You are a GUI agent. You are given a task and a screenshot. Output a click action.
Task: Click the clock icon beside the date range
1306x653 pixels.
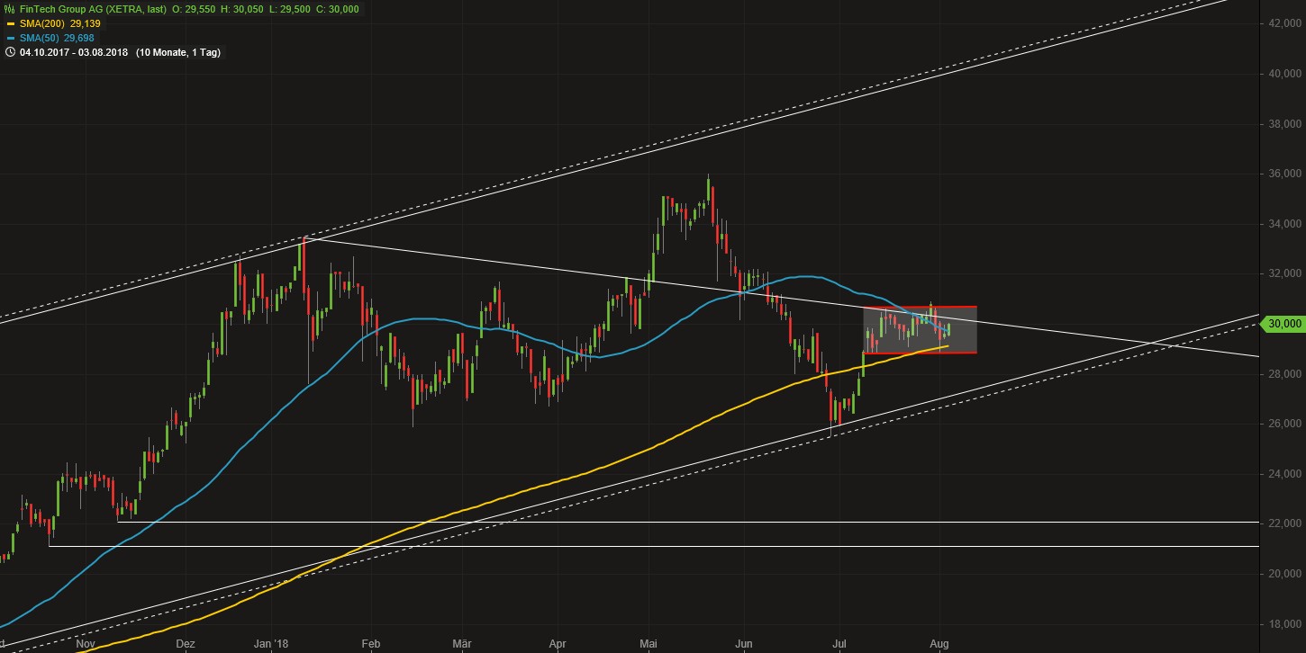coord(9,52)
